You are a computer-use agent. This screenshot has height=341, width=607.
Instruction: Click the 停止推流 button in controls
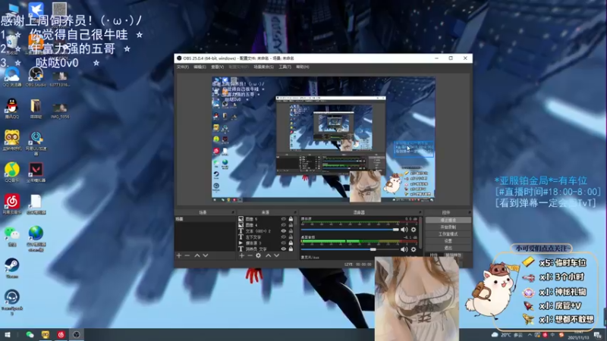coord(448,220)
